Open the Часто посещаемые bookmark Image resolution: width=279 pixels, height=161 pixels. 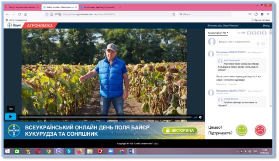point(17,20)
